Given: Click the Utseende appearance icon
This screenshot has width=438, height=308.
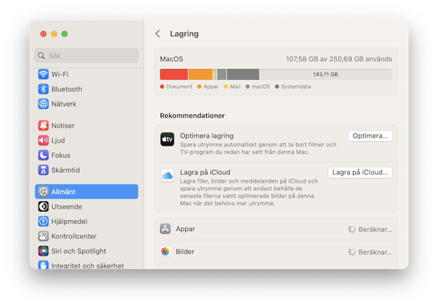Looking at the screenshot, I should [43, 207].
